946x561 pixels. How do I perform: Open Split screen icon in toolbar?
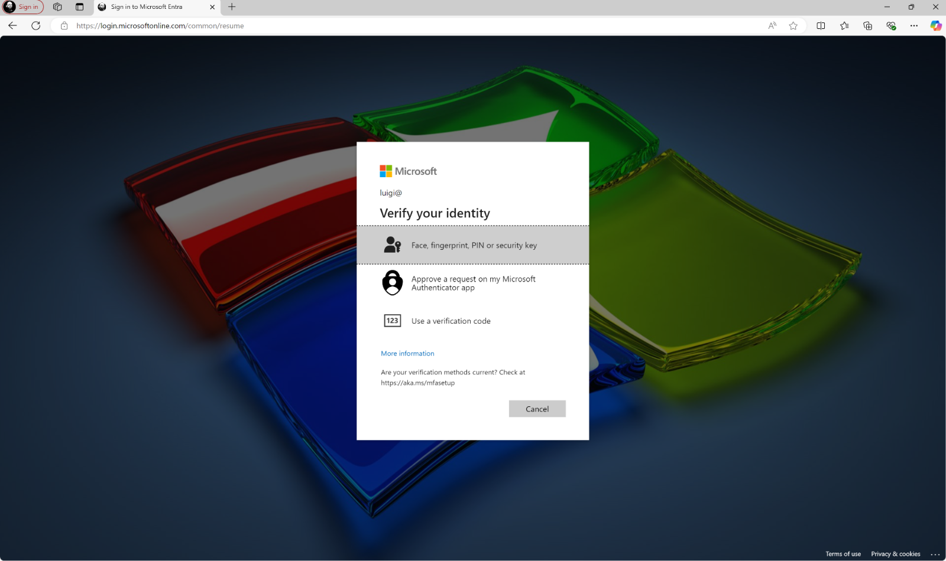[821, 25]
